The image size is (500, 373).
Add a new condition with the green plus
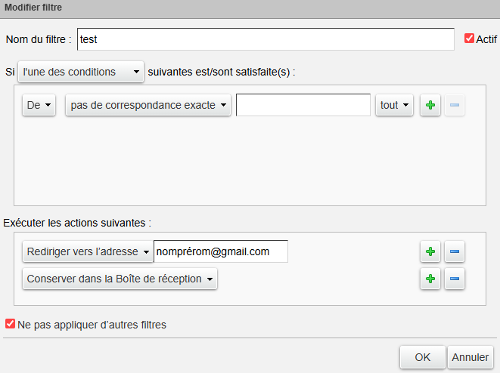430,106
